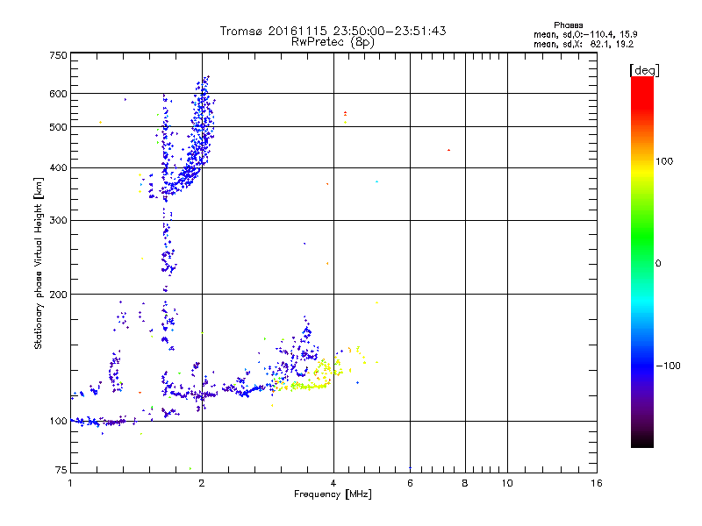Click the y-axis '100' tick label
702x526 pixels.
pyautogui.click(x=58, y=422)
